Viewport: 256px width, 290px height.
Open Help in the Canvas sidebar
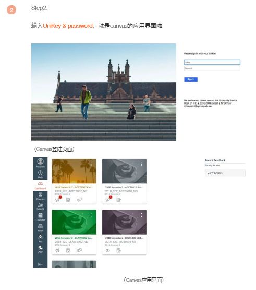coord(40,174)
